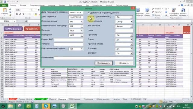Click the Подтвердить button
Viewport: 193px width, 109px height.
pyautogui.click(x=103, y=63)
